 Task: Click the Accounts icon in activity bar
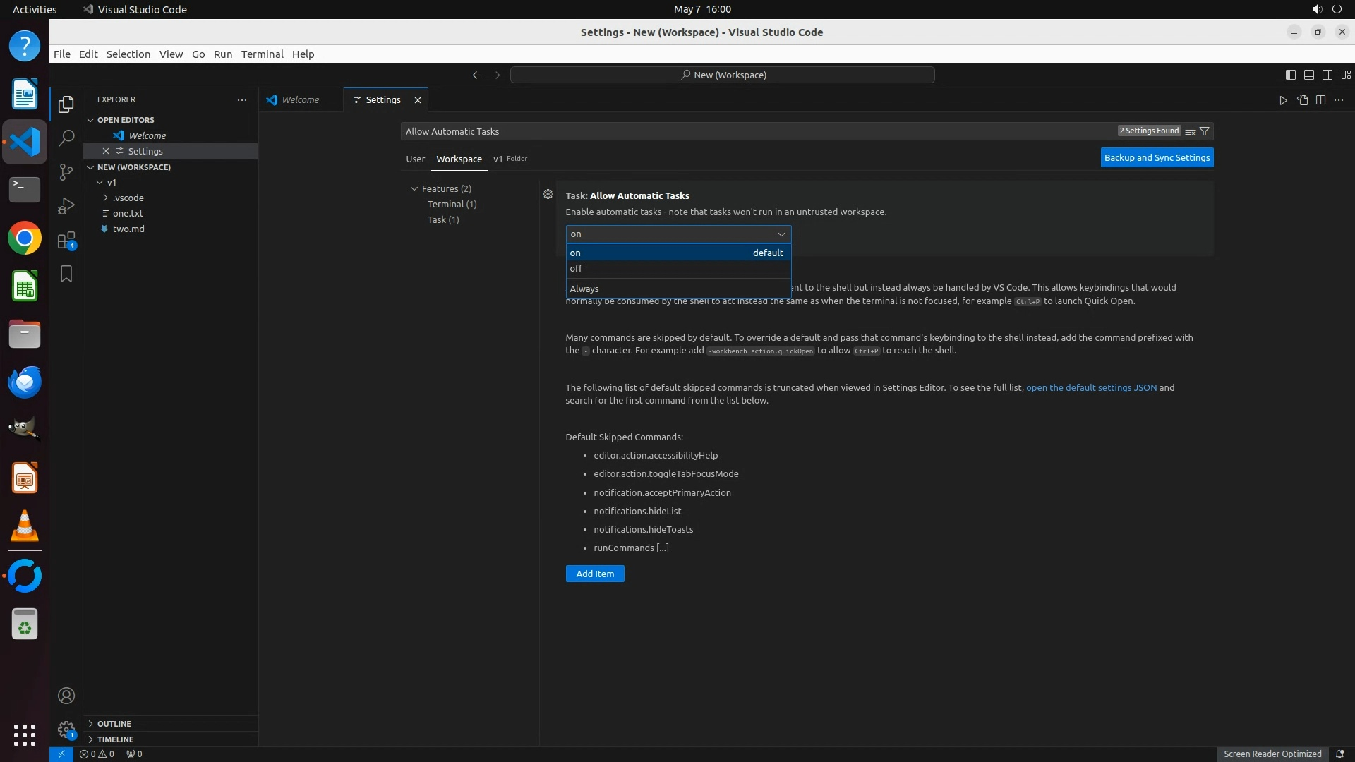point(66,696)
